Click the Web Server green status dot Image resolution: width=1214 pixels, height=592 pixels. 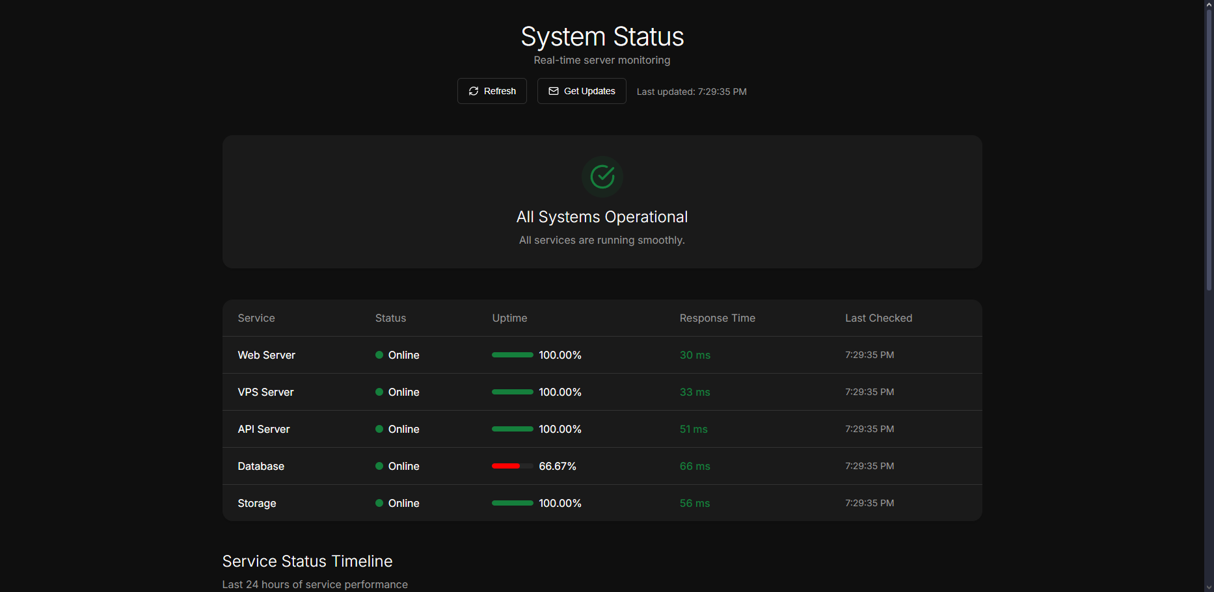379,355
